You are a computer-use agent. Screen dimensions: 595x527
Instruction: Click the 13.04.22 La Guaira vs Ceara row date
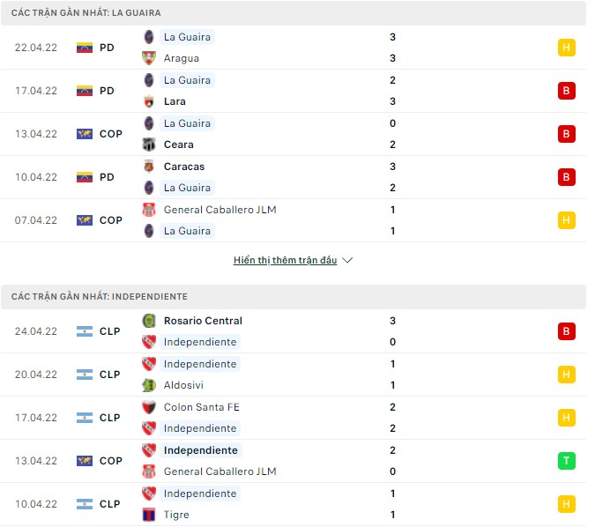[36, 134]
